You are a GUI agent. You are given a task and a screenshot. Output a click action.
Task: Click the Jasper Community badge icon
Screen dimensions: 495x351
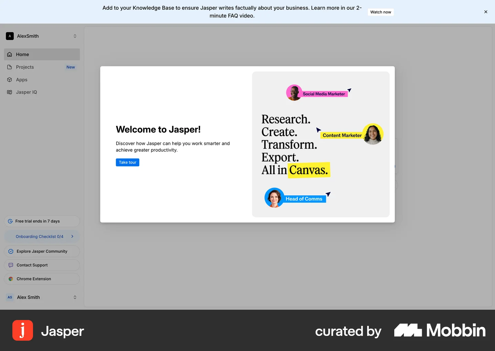(x=11, y=251)
